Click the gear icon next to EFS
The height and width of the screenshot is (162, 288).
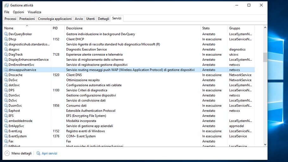pyautogui.click(x=6, y=116)
